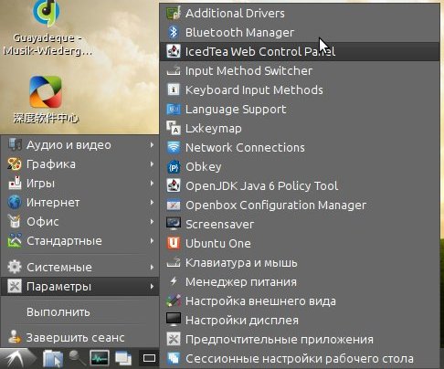This screenshot has height=369, width=444.
Task: Click the Ubuntu One icon
Action: point(174,243)
